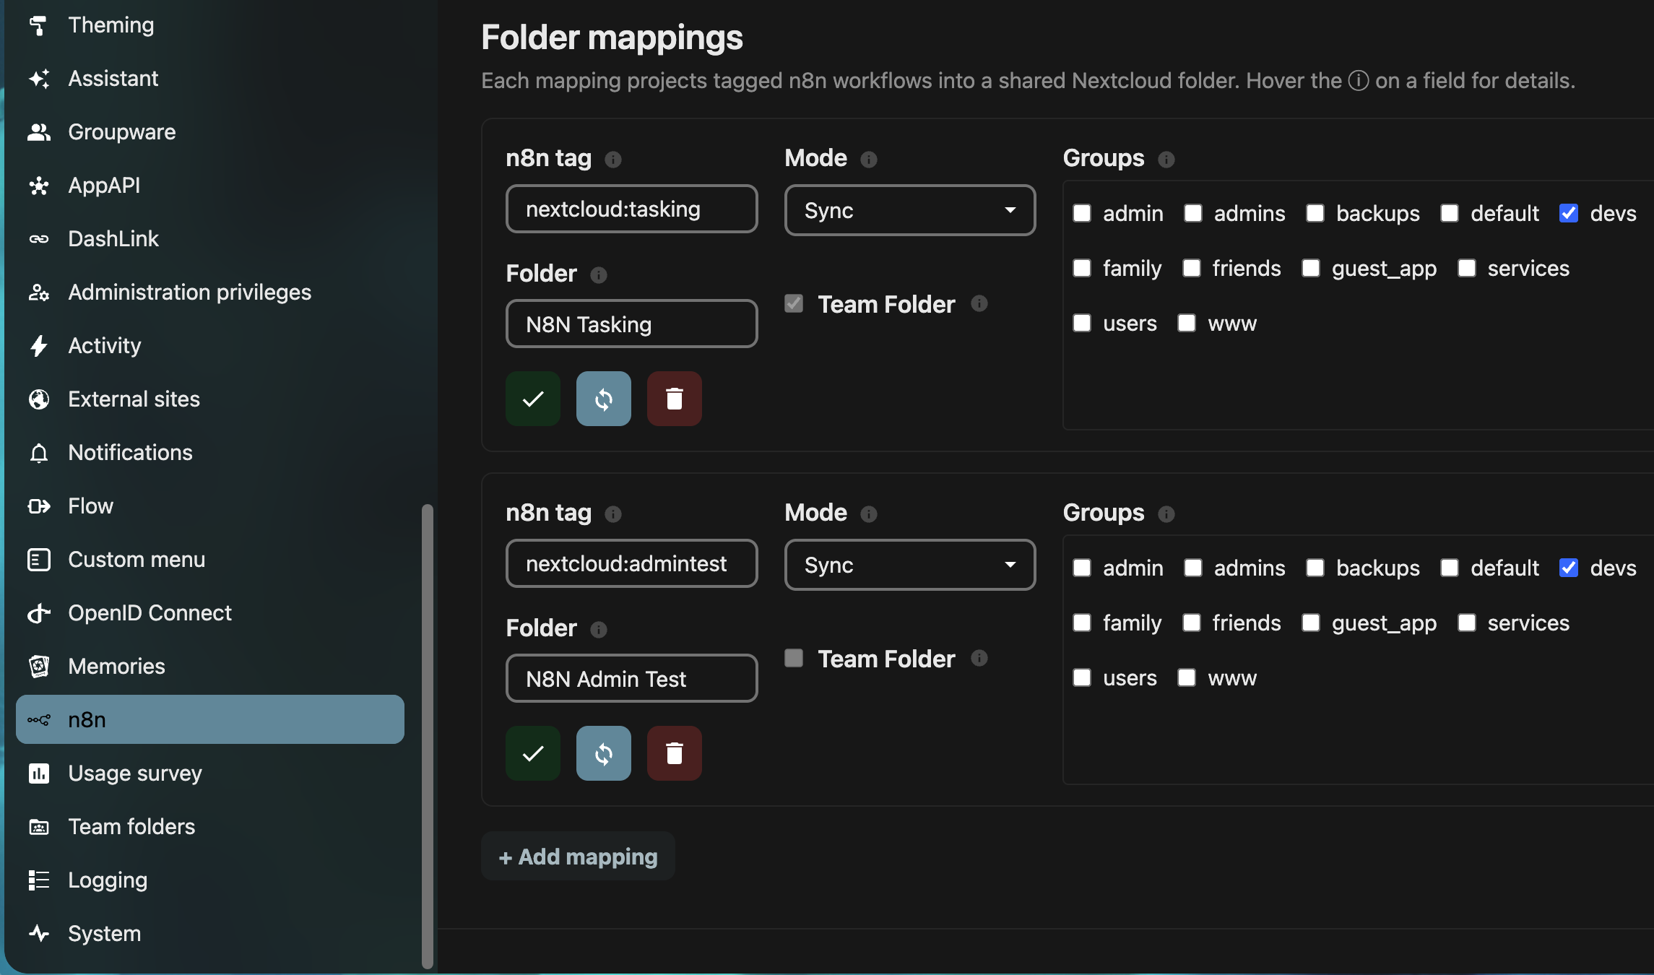Viewport: 1654px width, 975px height.
Task: Open the Memories settings label
Action: click(x=116, y=667)
